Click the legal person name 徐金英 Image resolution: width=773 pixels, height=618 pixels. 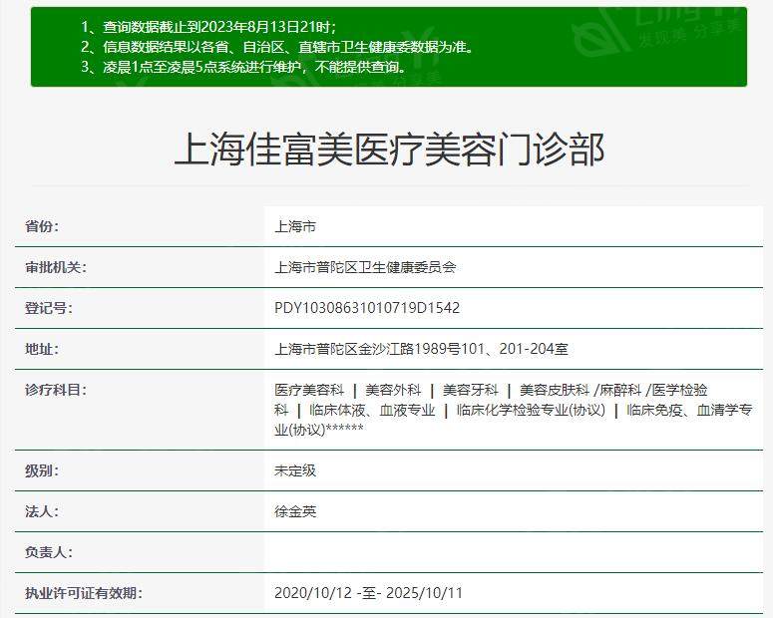(x=295, y=511)
